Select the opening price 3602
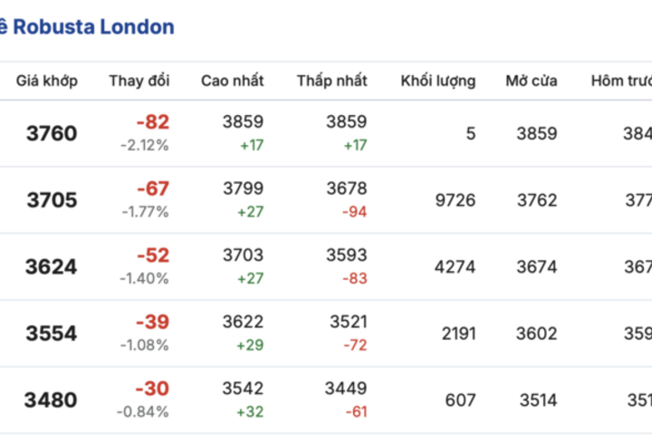 click(x=537, y=333)
